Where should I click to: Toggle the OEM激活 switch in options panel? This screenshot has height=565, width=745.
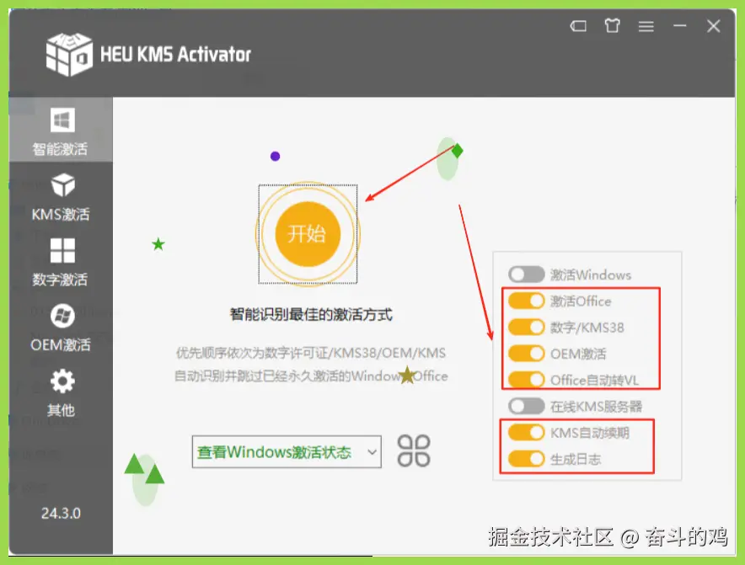(526, 354)
